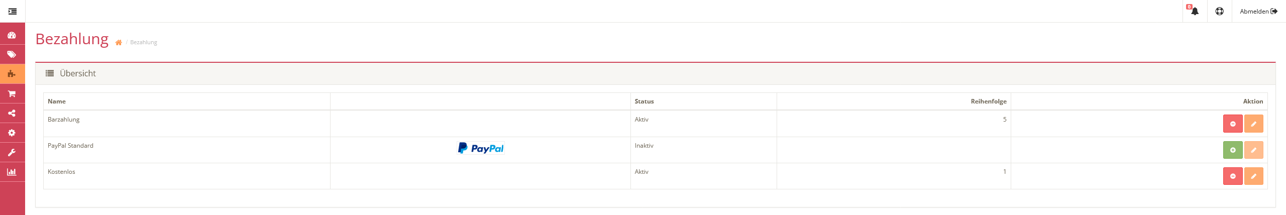Open the wrench tools icon in sidebar
Image resolution: width=1286 pixels, height=215 pixels.
point(12,152)
